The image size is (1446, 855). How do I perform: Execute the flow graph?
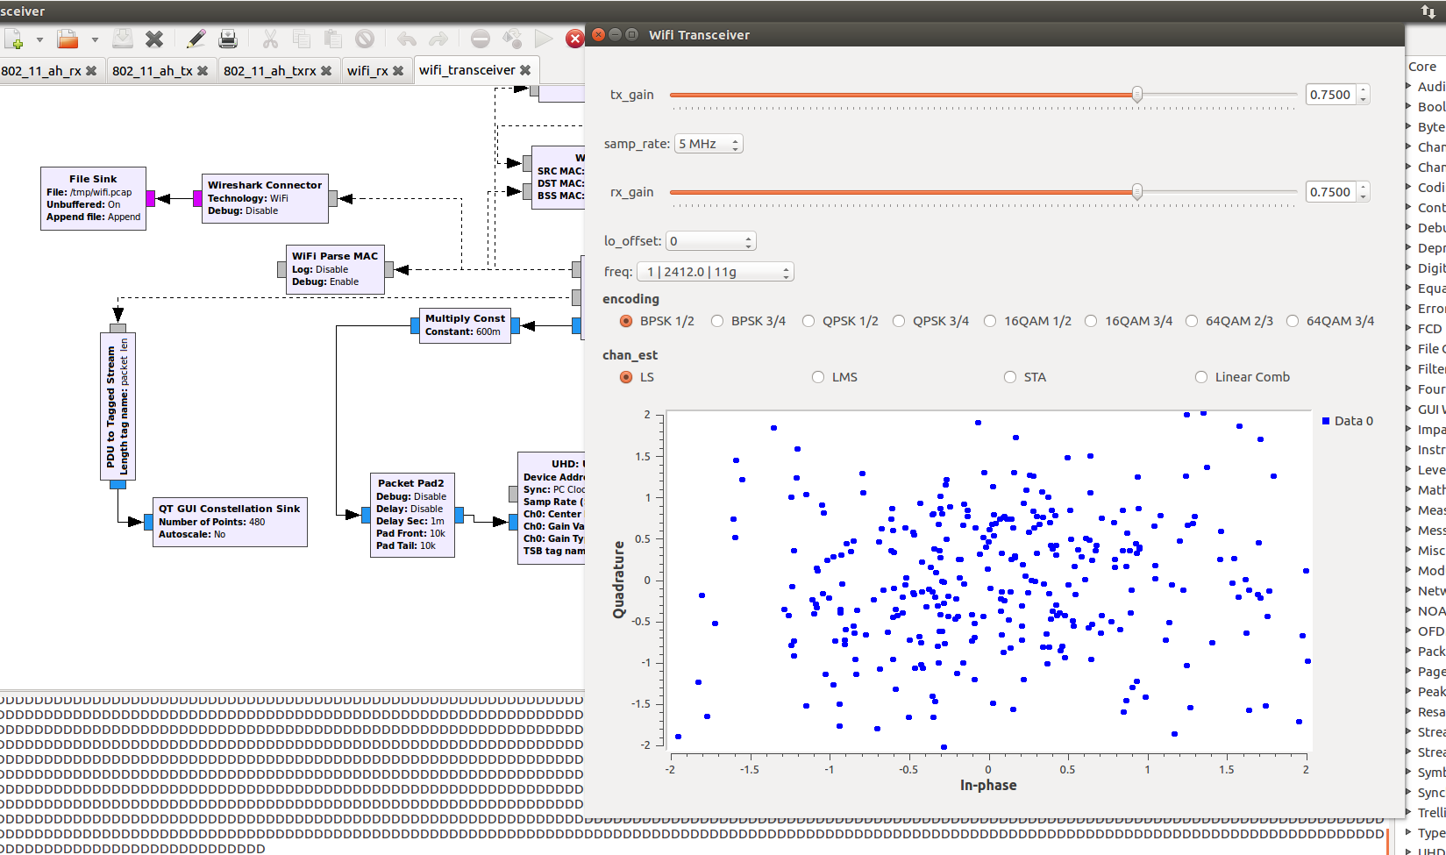click(x=542, y=38)
